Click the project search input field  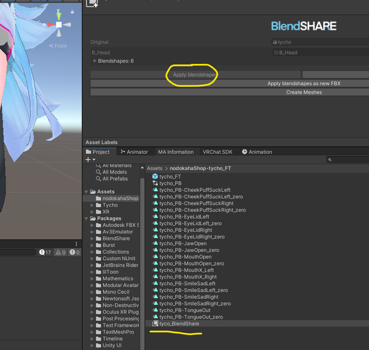(x=348, y=160)
